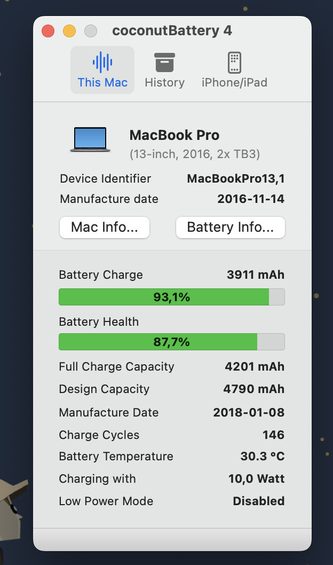333x565 pixels.
Task: Click the Battery Temperature 30.3 °C value
Action: tap(262, 456)
